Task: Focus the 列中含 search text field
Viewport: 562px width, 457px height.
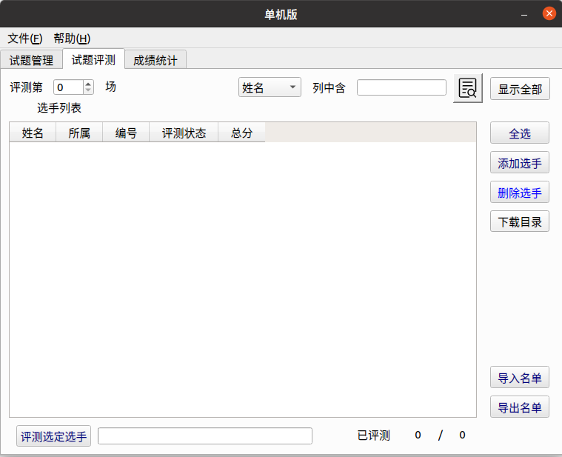Action: click(x=401, y=87)
